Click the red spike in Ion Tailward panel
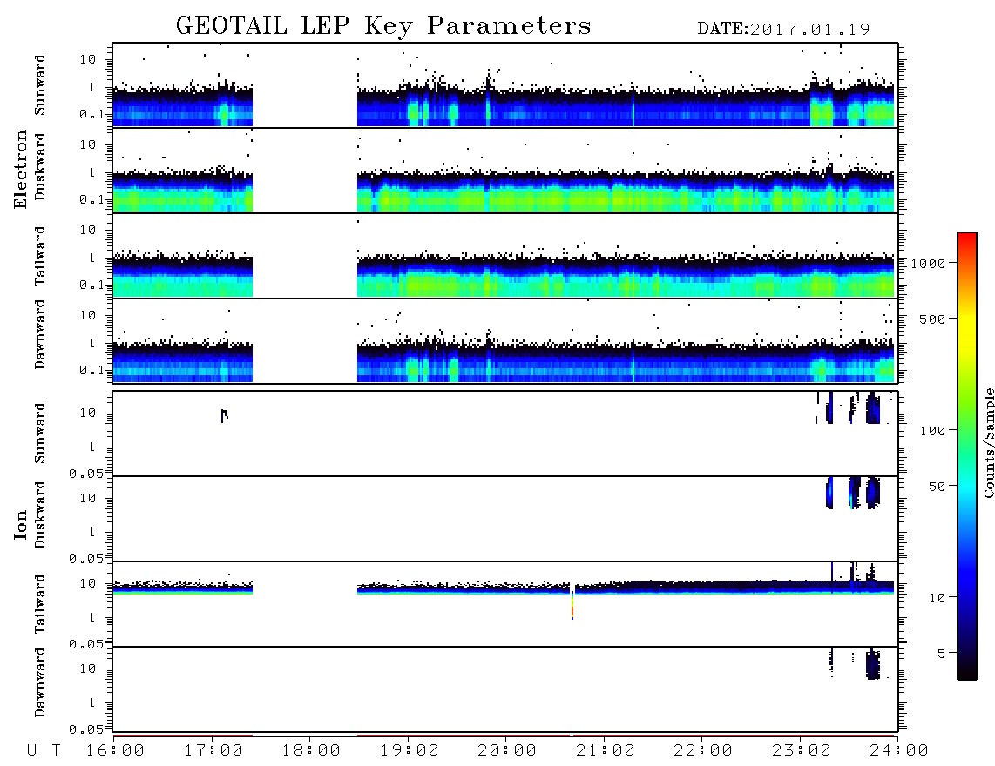The image size is (995, 766). (x=572, y=606)
